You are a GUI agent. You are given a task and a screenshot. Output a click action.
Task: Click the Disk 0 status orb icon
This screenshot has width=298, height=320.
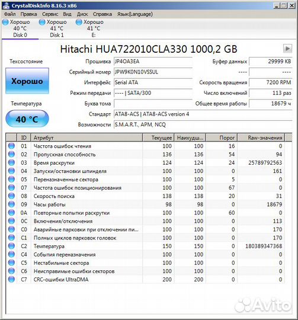click(5, 22)
